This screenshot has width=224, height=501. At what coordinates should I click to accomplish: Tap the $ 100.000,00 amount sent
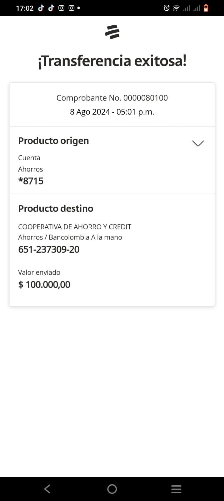click(44, 285)
